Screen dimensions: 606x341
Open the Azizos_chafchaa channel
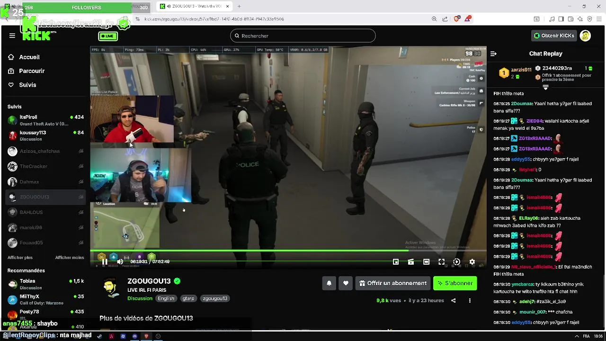point(45,151)
